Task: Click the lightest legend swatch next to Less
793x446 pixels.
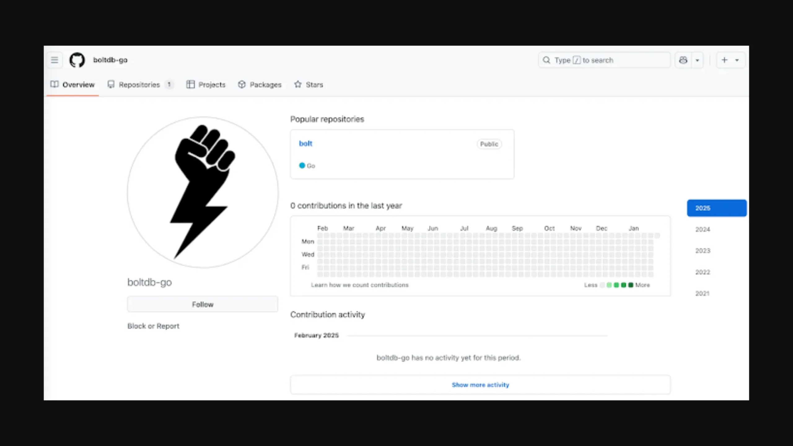Action: pos(602,285)
